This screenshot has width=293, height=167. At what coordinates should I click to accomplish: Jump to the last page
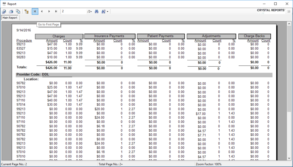click(x=56, y=11)
